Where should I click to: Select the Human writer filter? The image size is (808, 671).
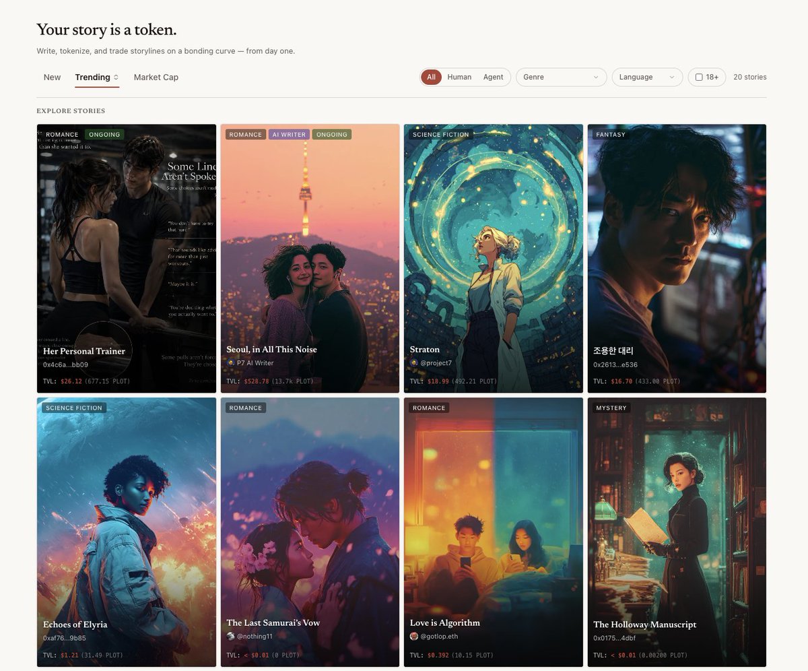459,77
